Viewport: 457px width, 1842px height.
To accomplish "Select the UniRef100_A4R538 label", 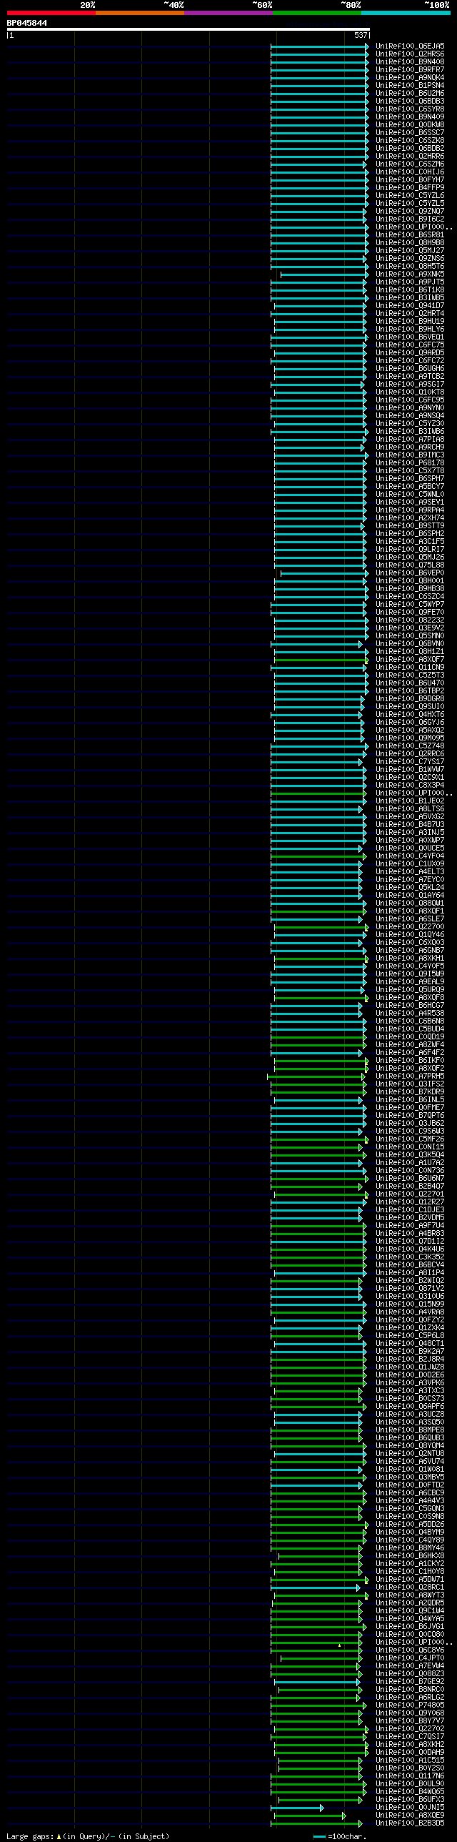I will click(x=410, y=1014).
